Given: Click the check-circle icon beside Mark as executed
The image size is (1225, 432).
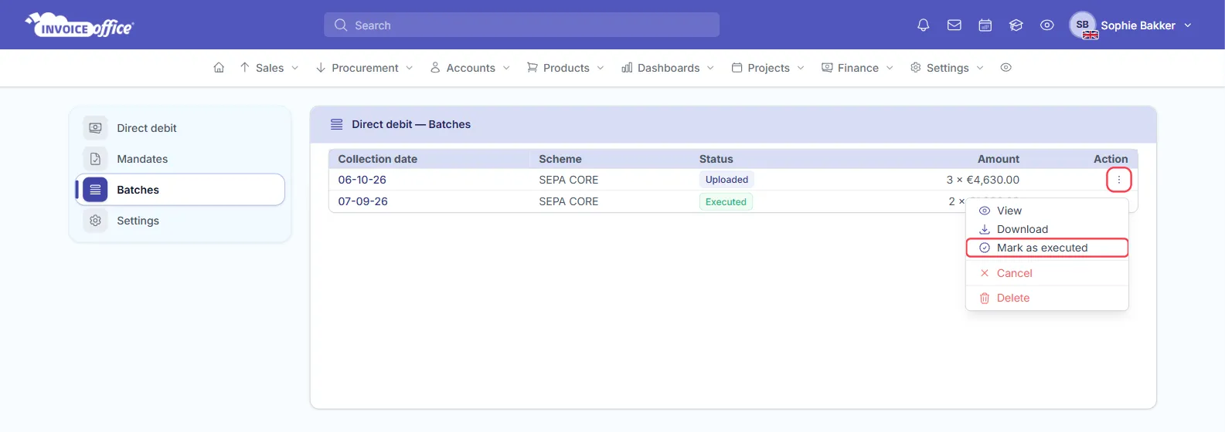Looking at the screenshot, I should 985,248.
